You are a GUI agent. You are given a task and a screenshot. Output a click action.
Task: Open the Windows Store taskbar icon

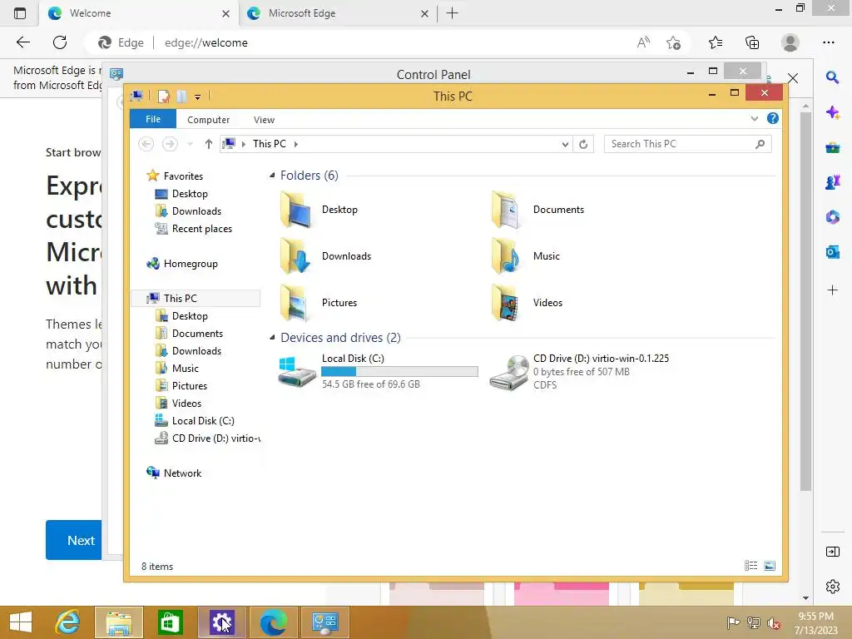[170, 622]
